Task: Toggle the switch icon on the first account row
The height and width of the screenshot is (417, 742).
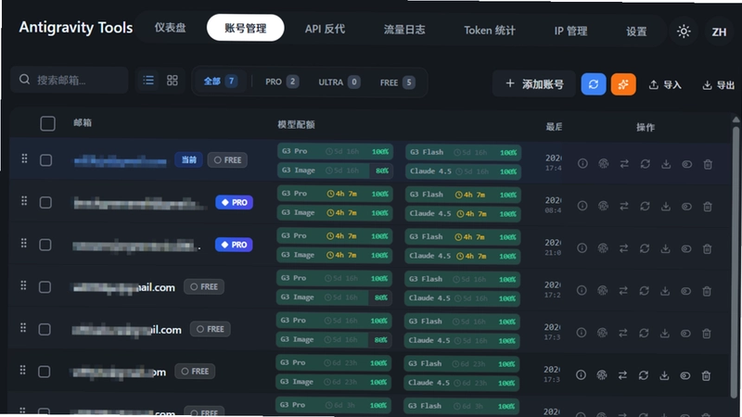Action: (686, 164)
